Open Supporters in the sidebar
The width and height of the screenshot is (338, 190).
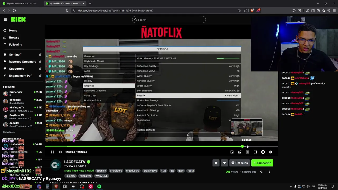17,69
